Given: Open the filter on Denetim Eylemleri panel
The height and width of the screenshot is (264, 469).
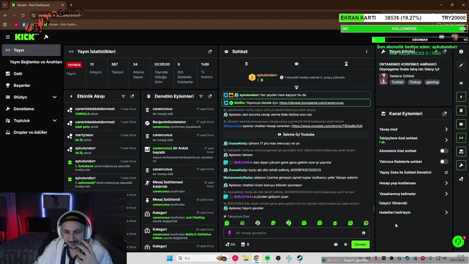Looking at the screenshot, I should [201, 96].
